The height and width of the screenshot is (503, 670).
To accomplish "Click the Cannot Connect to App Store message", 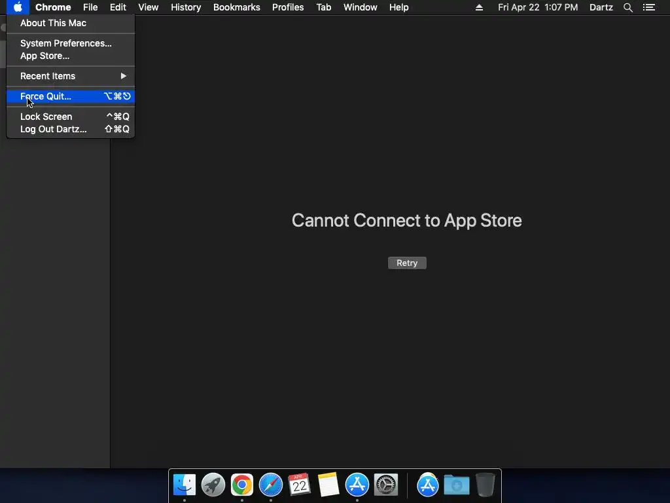I will (406, 221).
